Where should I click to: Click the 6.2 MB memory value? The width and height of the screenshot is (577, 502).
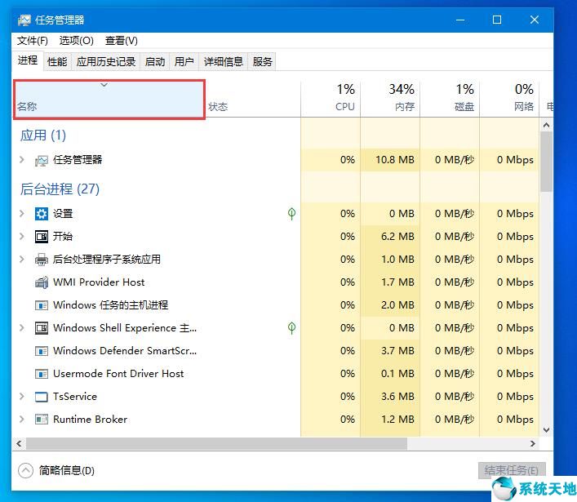pyautogui.click(x=397, y=236)
